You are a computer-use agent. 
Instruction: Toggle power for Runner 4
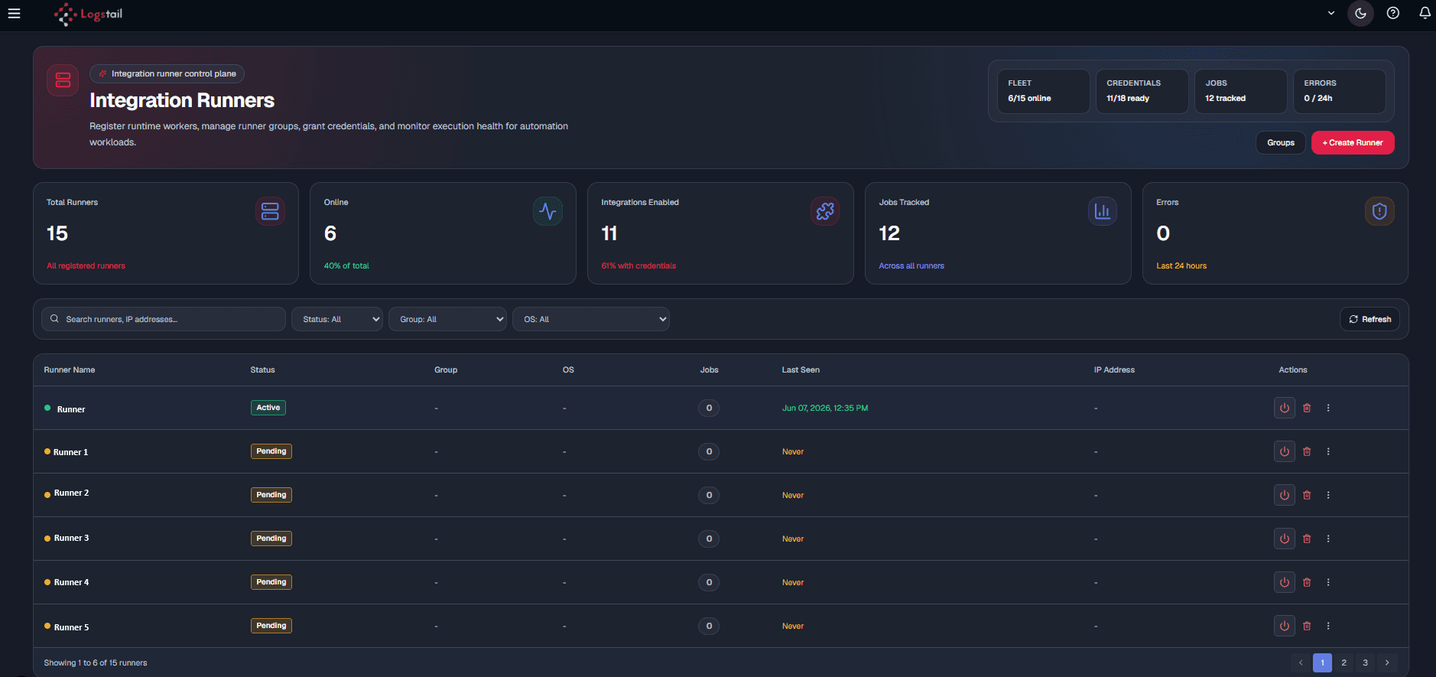tap(1285, 582)
